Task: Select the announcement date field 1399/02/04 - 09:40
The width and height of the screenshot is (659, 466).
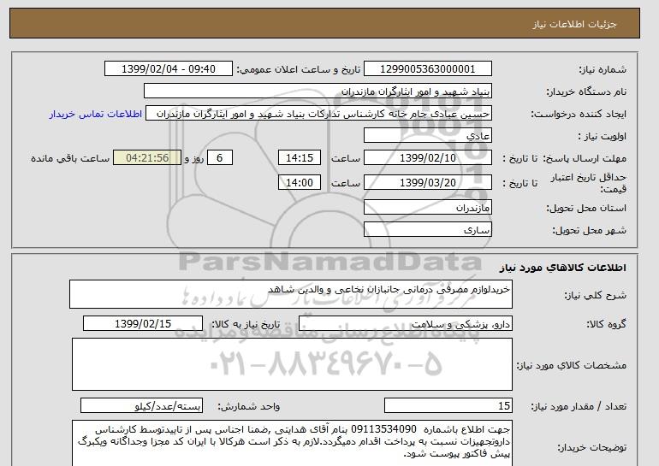Action: click(x=168, y=69)
